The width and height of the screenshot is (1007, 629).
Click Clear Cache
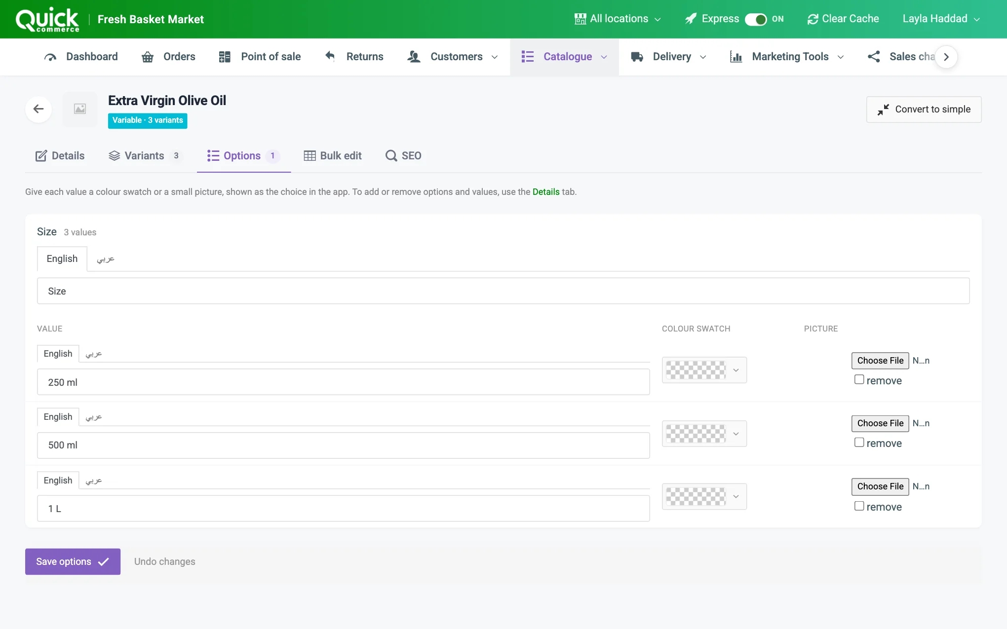843,19
